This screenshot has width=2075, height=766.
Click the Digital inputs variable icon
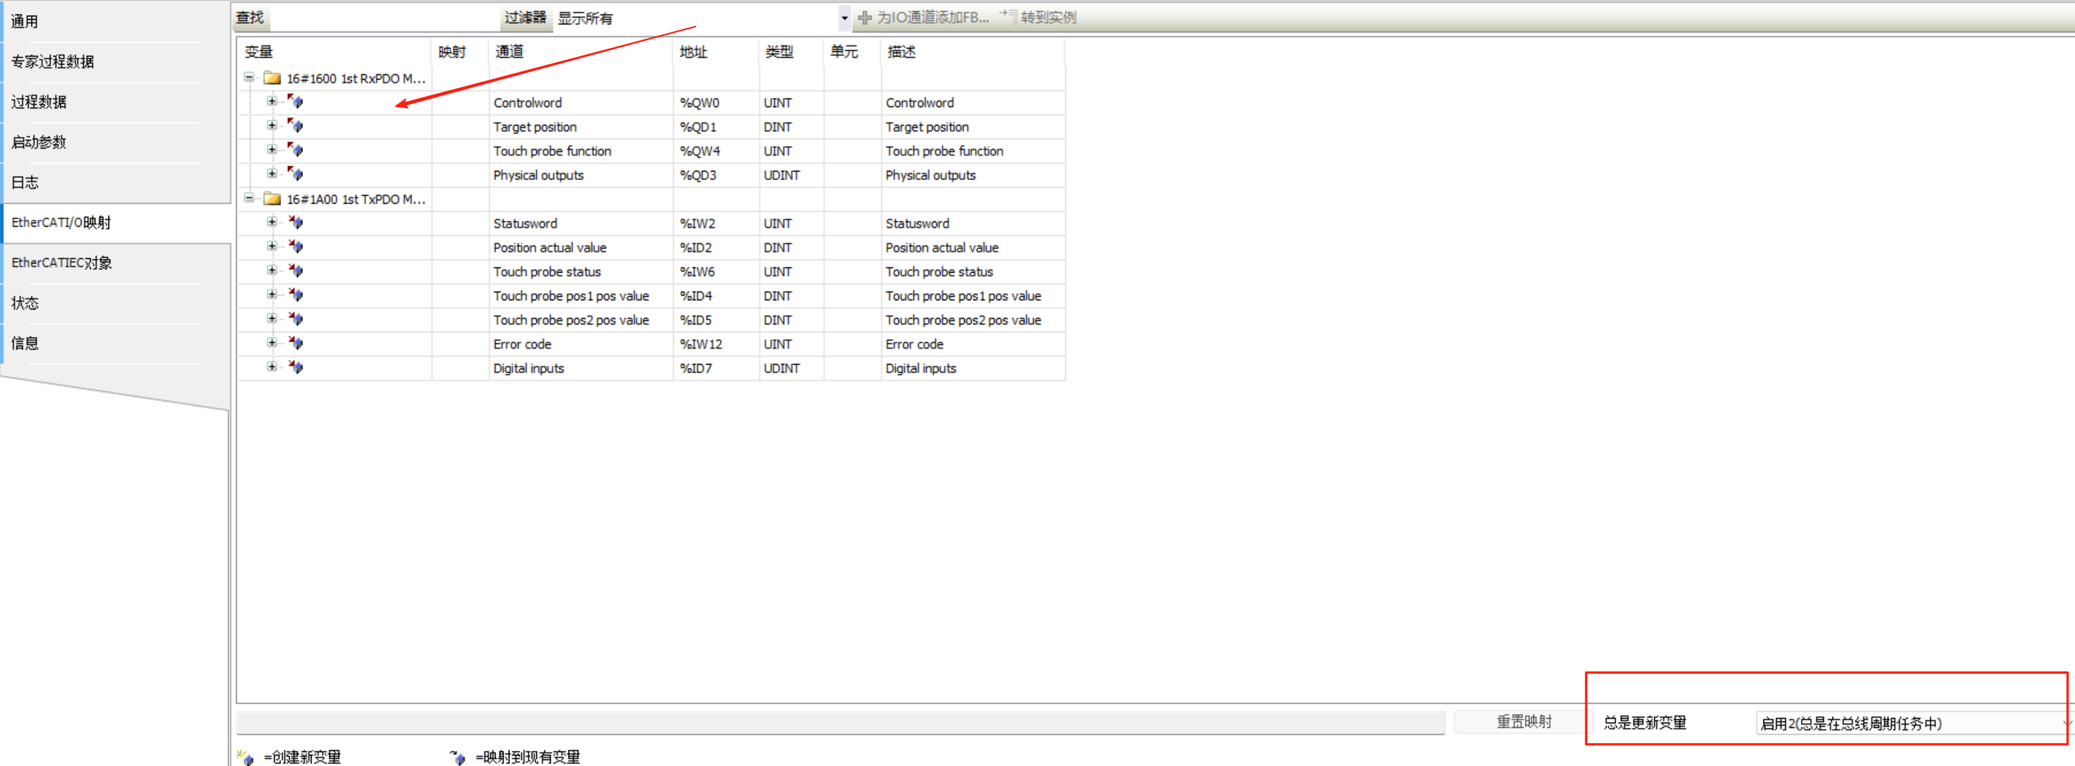pyautogui.click(x=296, y=367)
